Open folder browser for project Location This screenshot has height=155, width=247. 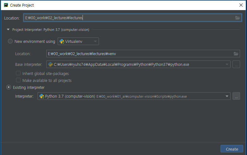[x=238, y=18]
